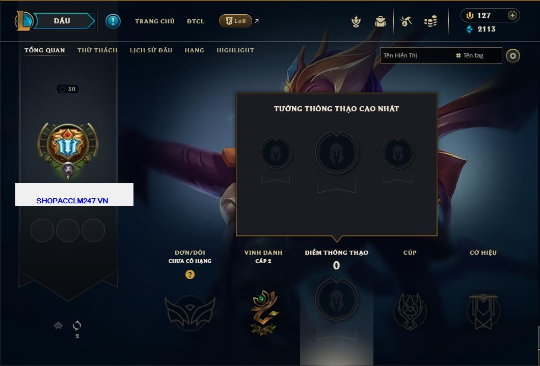Image resolution: width=540 pixels, height=366 pixels.
Task: Switch to the THỬ THÁCH tab
Action: pyautogui.click(x=97, y=50)
